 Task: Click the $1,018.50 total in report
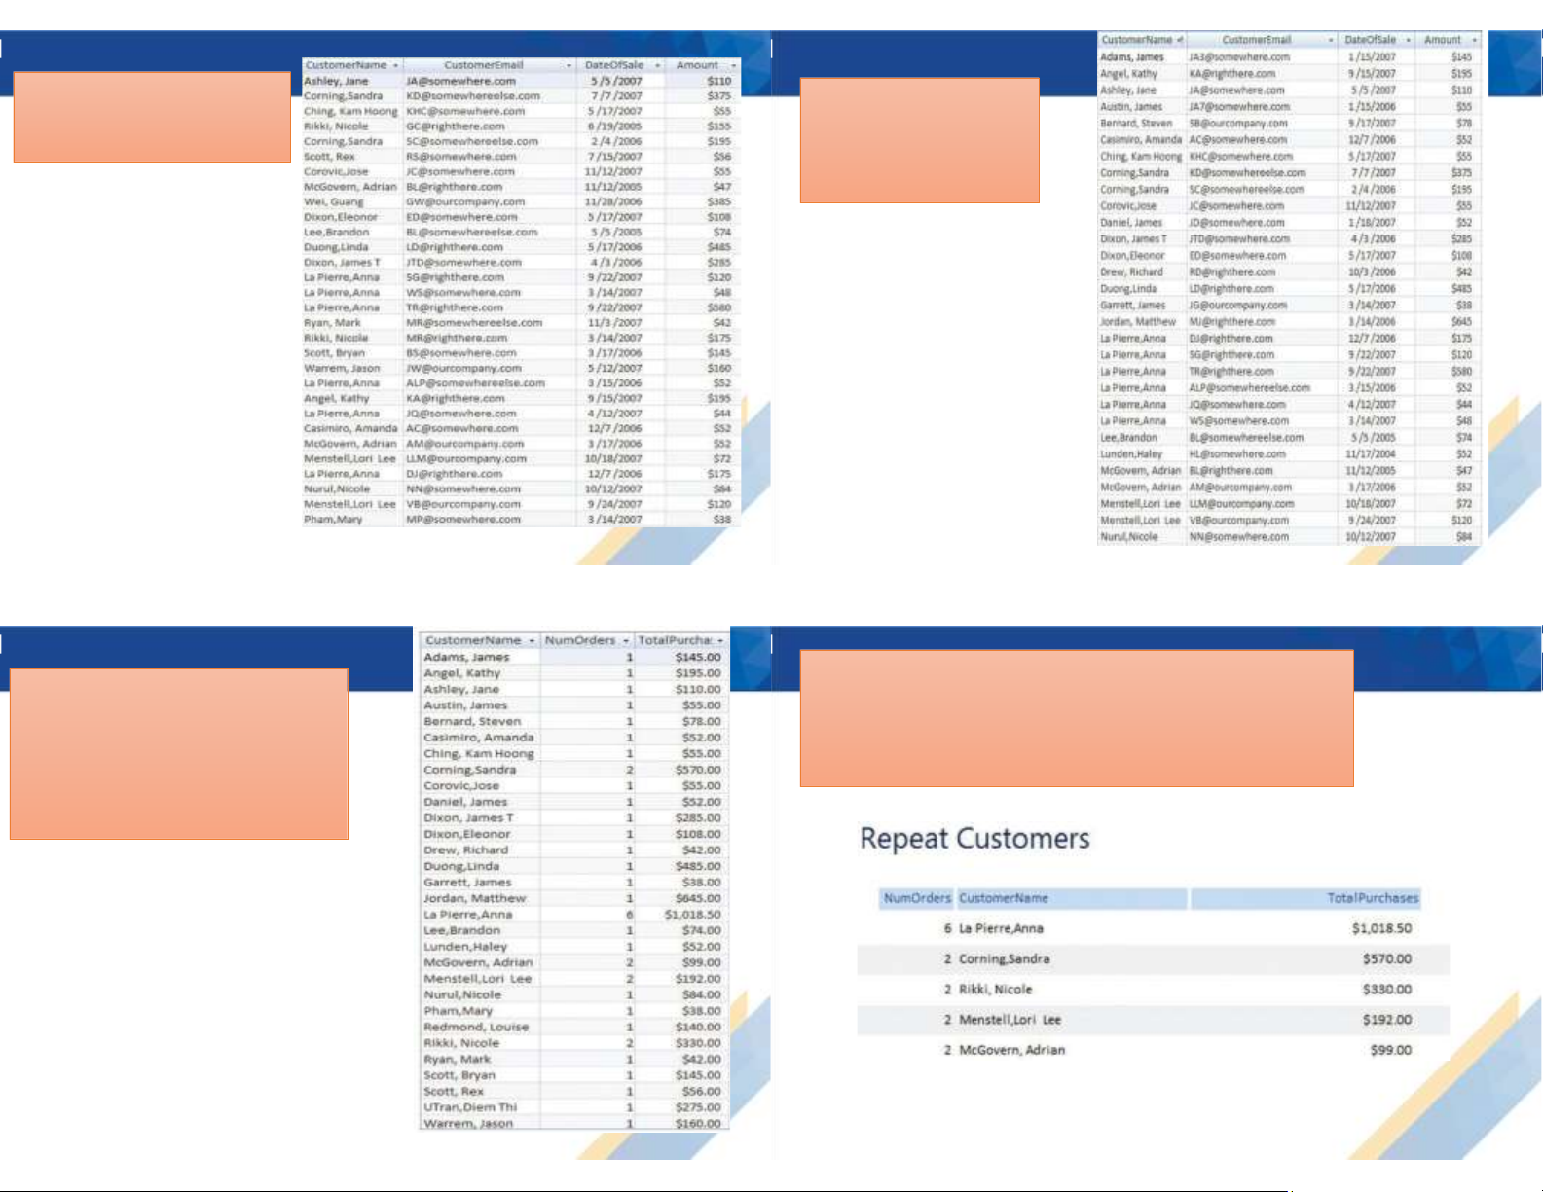pyautogui.click(x=1380, y=928)
